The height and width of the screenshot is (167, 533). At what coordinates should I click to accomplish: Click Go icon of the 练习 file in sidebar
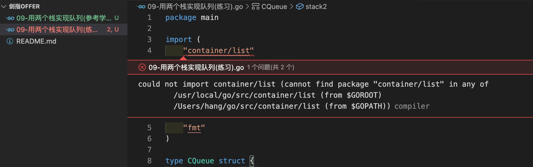[x=10, y=30]
